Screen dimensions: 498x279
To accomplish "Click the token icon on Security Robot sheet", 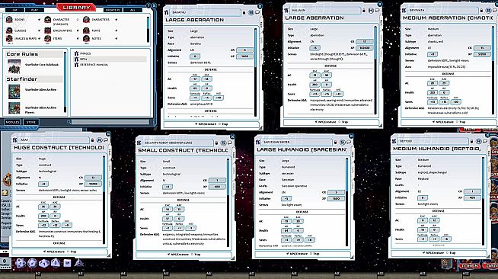I will click(223, 143).
